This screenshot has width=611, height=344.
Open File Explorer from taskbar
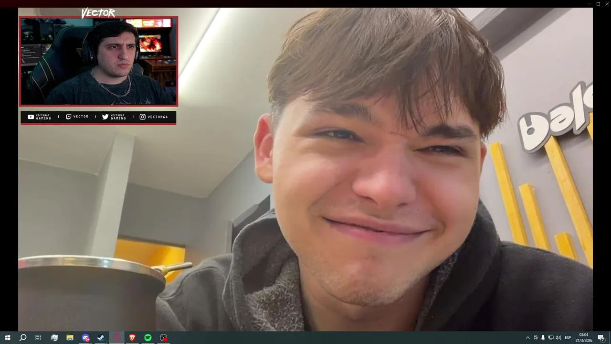[x=70, y=338]
